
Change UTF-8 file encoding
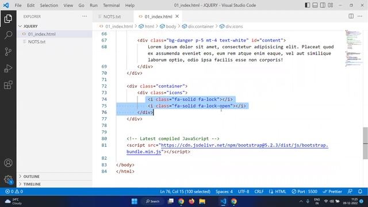(x=243, y=191)
